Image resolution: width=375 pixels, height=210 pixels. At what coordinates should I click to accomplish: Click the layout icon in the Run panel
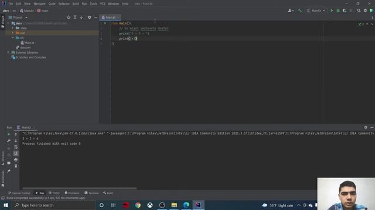[x=9, y=163]
